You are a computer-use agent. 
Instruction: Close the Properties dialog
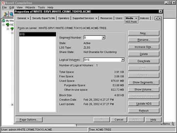(160, 11)
